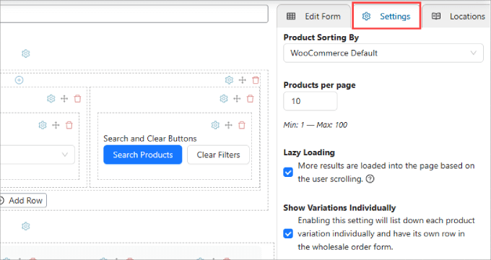Click the Clear Filters button
Viewport: 491px width, 260px height.
pos(218,155)
